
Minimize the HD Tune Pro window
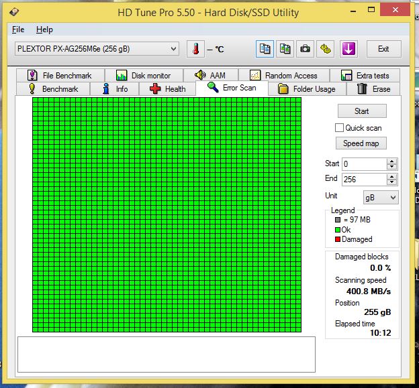(353, 11)
